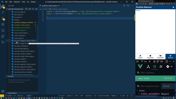Click New File icon in Explorer header
This screenshot has width=176, height=99.
pyautogui.click(x=26, y=9)
